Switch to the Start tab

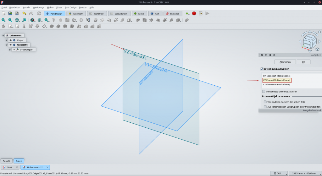coord(9,167)
